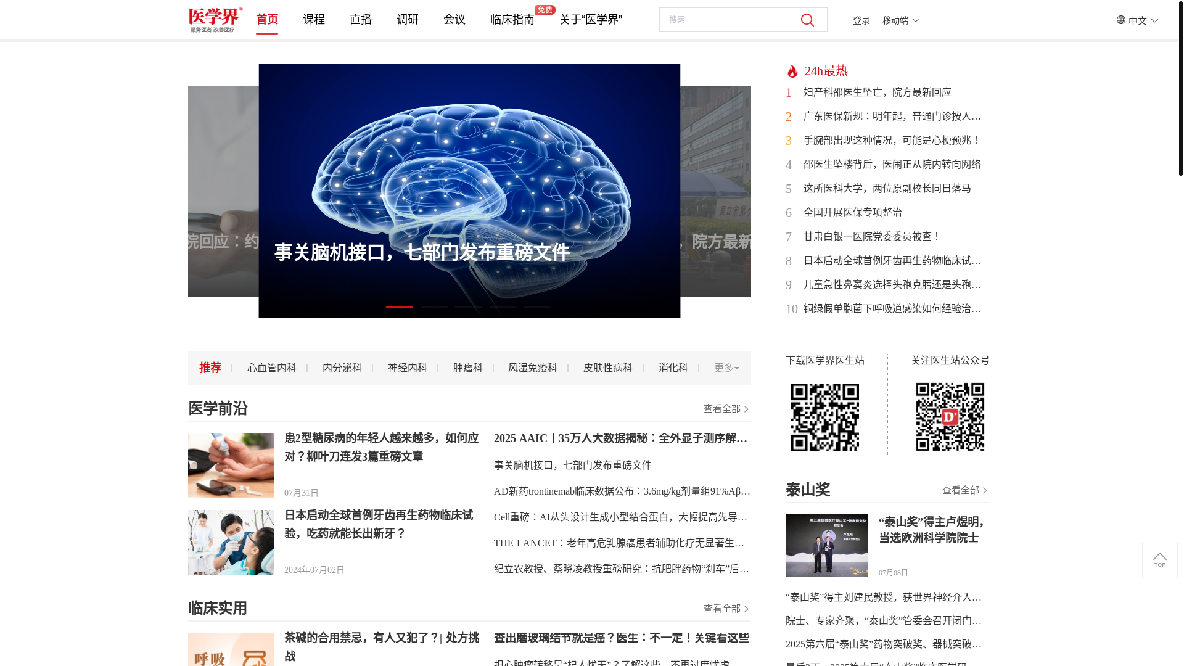Open article 纪立农教授、蔡晓凌教授重磅研究
The height and width of the screenshot is (666, 1184).
(622, 569)
